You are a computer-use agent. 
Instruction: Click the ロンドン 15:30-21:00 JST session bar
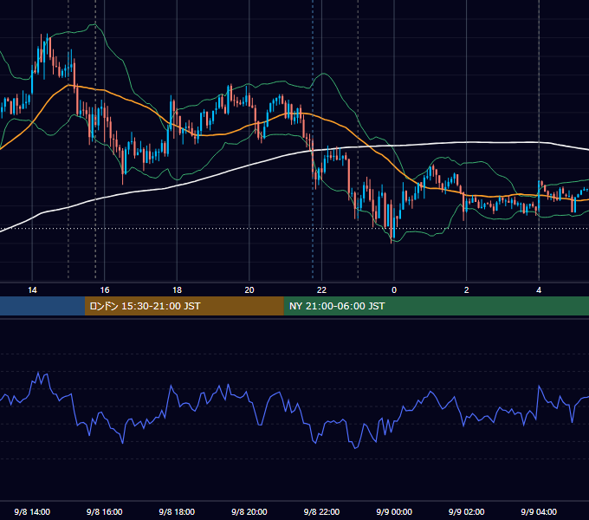click(184, 306)
